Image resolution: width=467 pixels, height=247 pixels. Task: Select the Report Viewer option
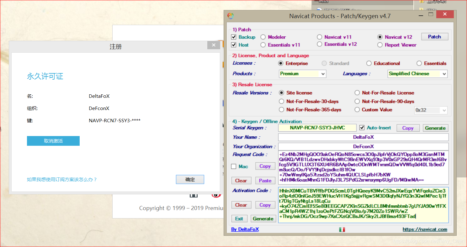click(380, 45)
